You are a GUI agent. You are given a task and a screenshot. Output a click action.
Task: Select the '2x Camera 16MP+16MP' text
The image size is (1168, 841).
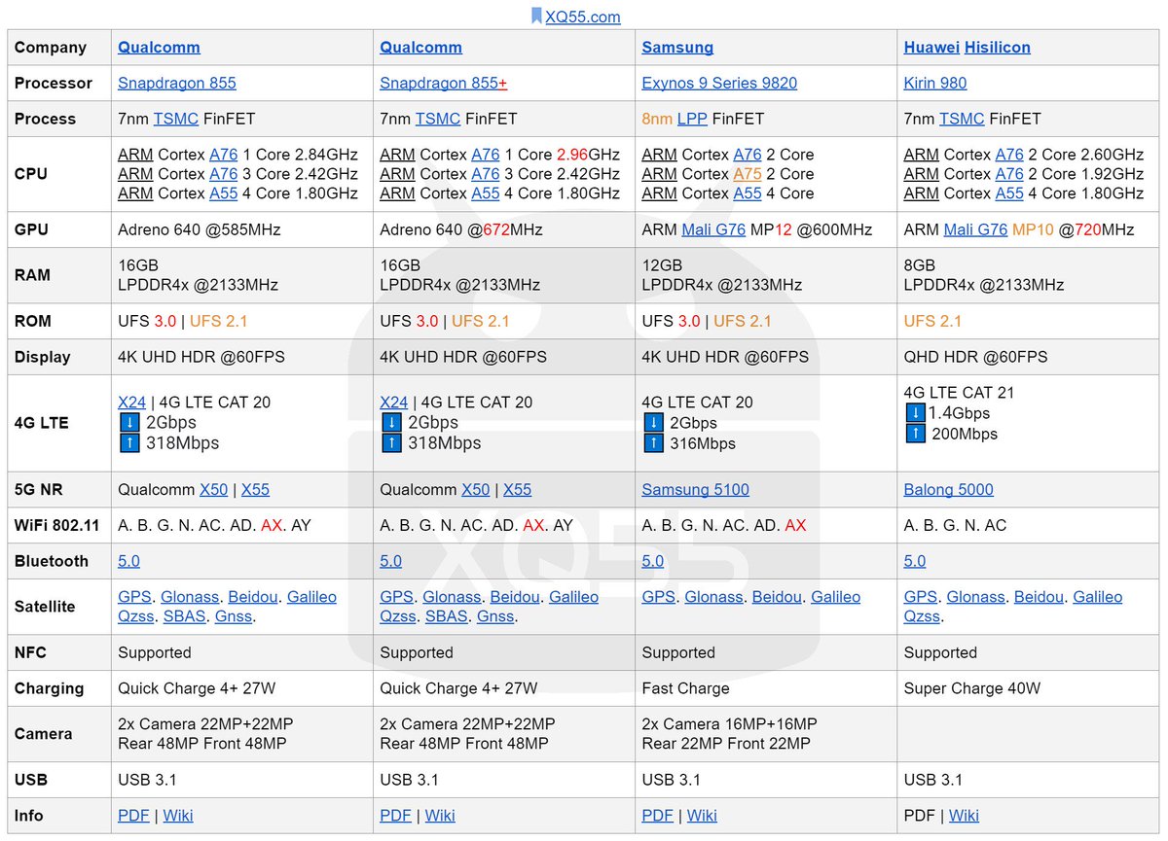click(730, 724)
